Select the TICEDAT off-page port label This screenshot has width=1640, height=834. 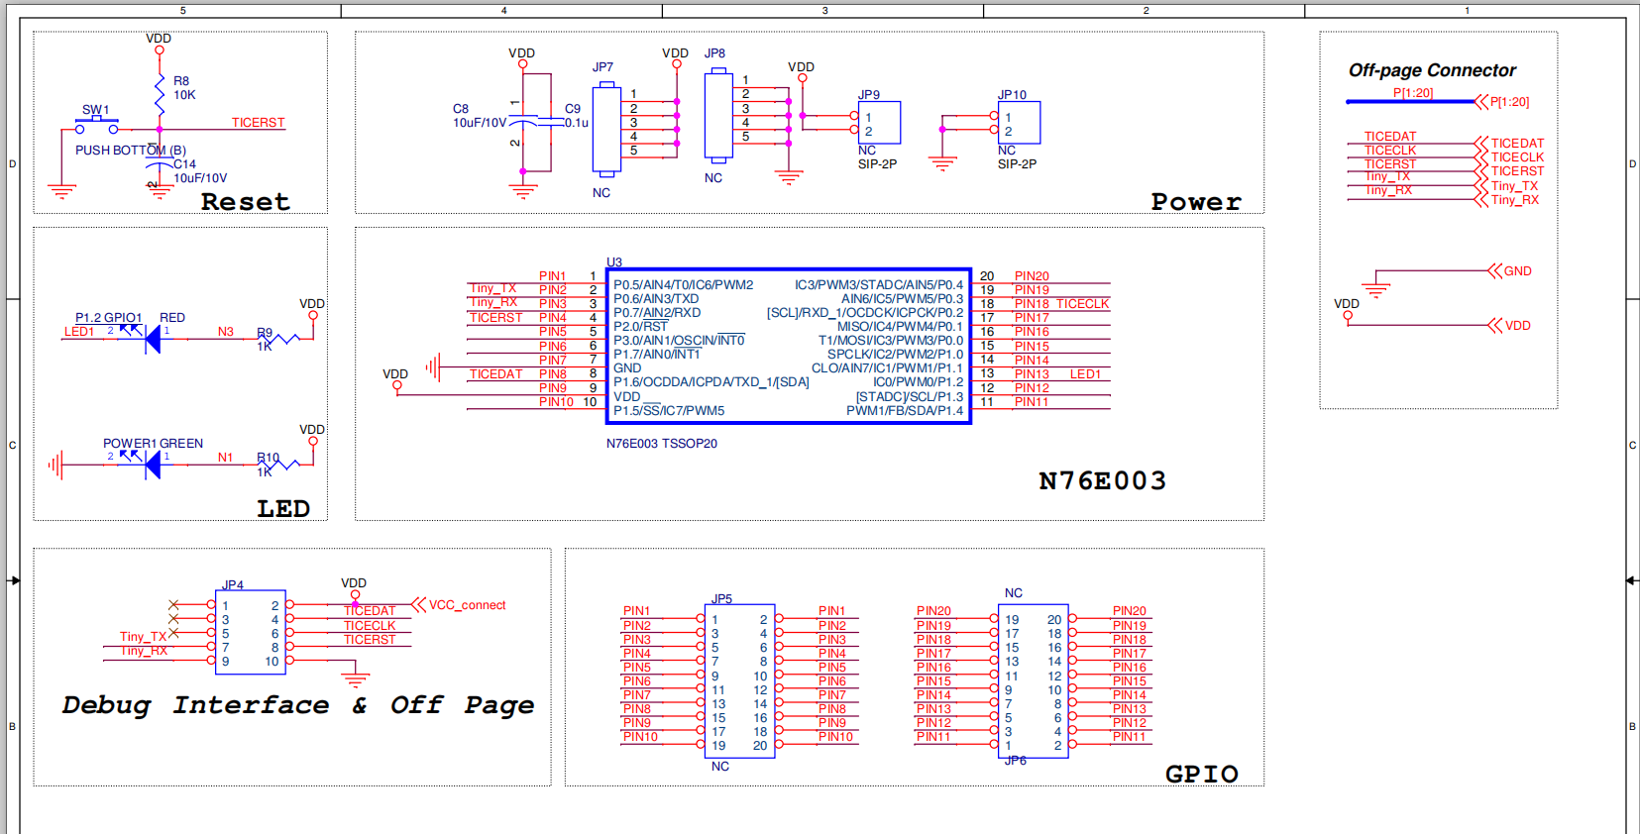[1517, 144]
